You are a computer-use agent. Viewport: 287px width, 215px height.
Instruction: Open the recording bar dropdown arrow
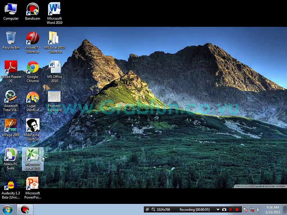coord(218,210)
